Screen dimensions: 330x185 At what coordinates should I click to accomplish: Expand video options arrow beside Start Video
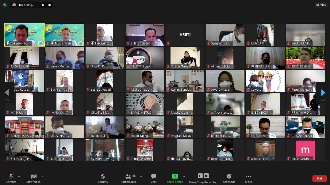click(x=43, y=177)
